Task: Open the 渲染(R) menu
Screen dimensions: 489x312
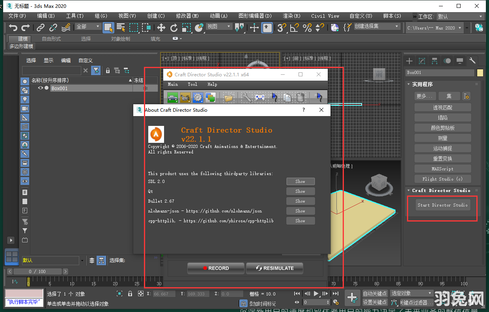Action: pos(291,16)
